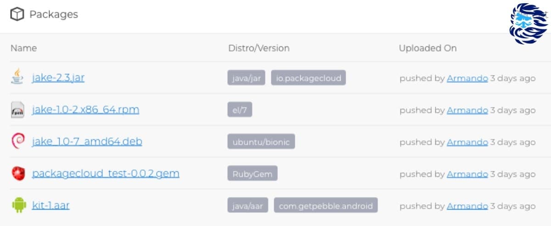Image resolution: width=551 pixels, height=226 pixels.
Task: Select the ubuntu/bionic distro tag
Action: pyautogui.click(x=261, y=141)
